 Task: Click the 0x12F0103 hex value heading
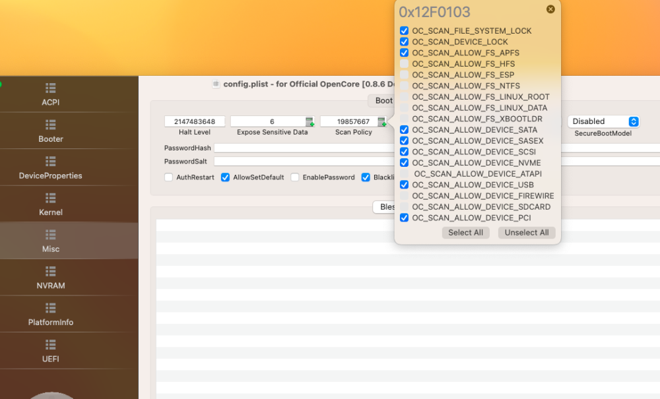point(434,12)
